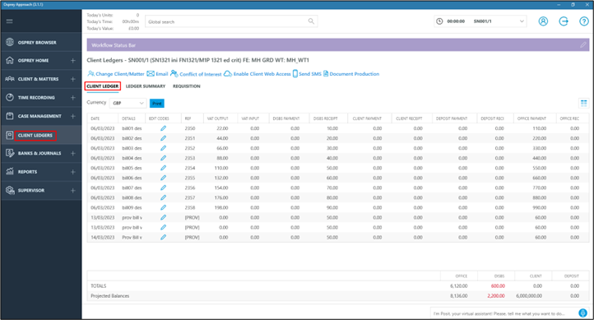Open the Currency GBP dropdown

click(128, 103)
